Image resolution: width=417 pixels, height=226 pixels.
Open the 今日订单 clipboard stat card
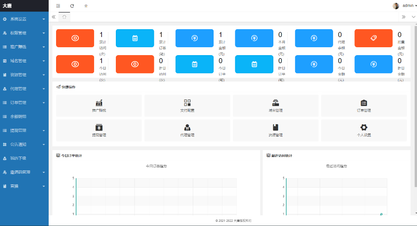click(195, 64)
